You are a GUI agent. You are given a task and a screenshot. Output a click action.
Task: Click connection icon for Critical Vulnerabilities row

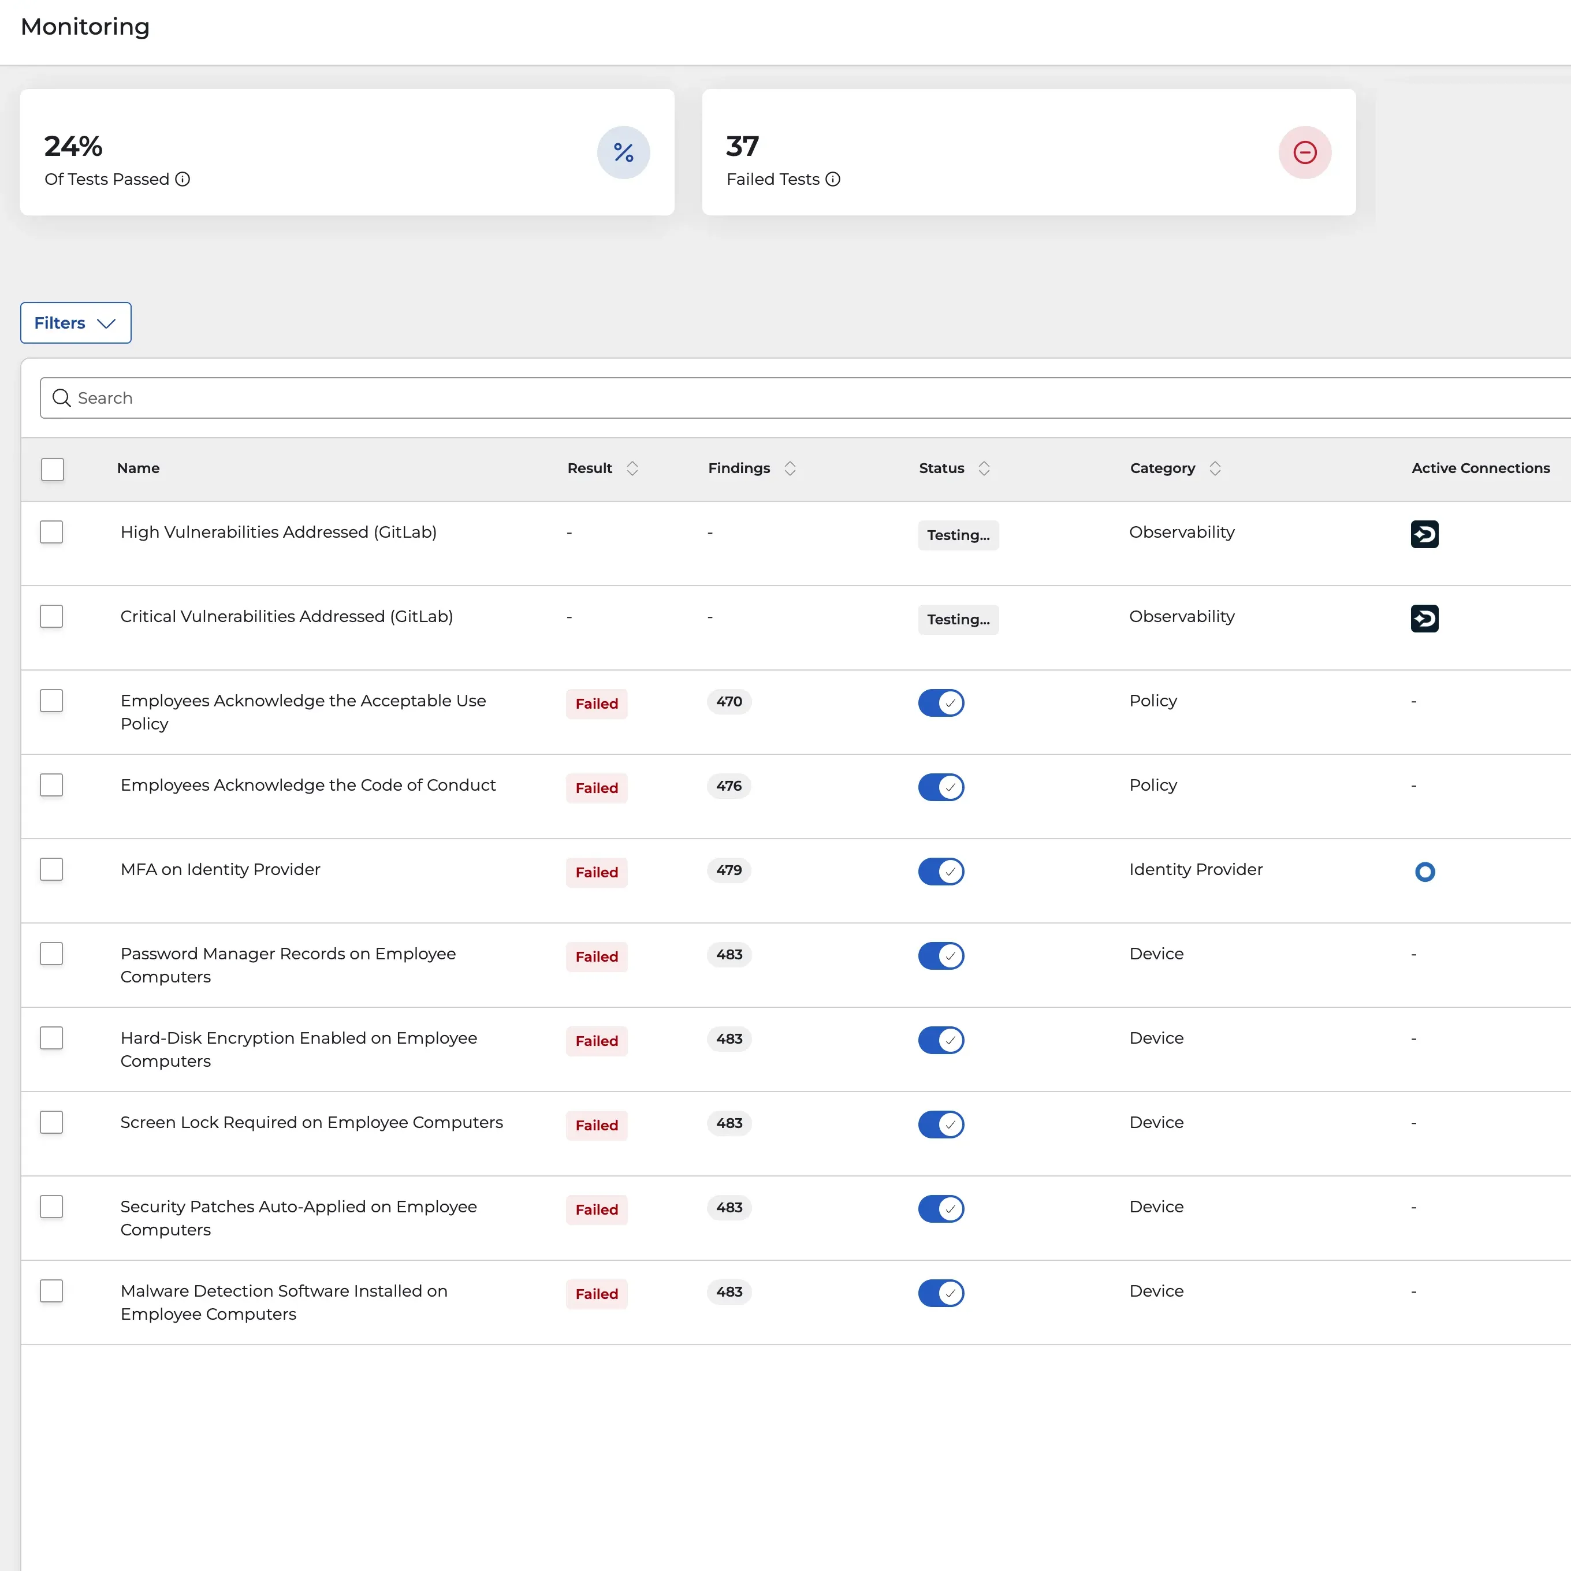(1424, 619)
